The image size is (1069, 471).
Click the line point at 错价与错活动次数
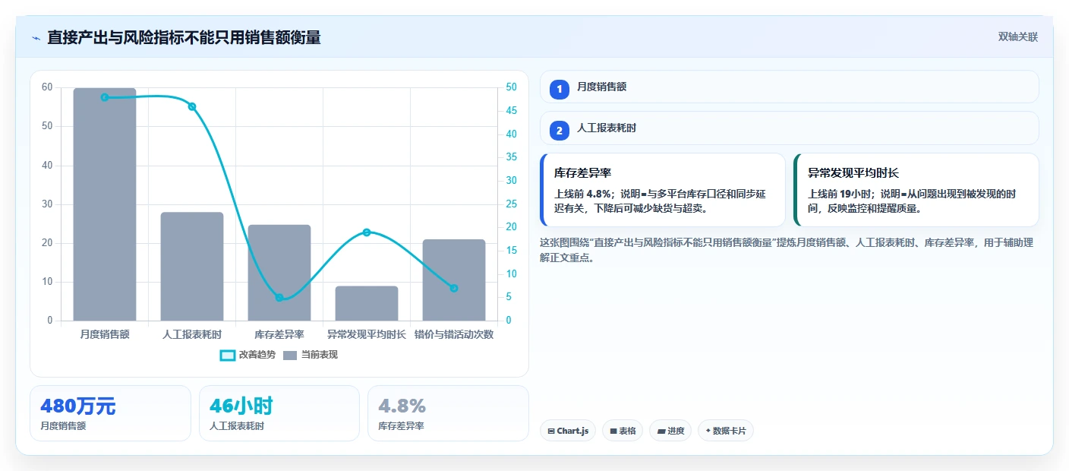click(x=454, y=289)
